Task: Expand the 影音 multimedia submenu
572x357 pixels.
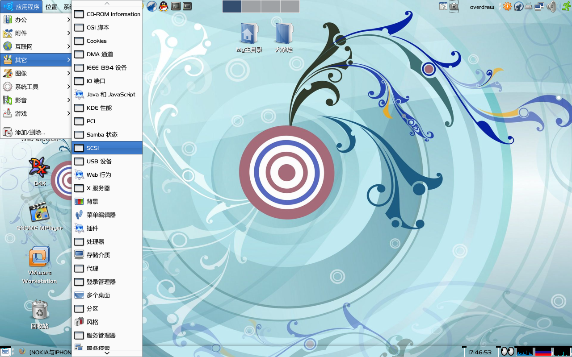Action: click(x=36, y=100)
